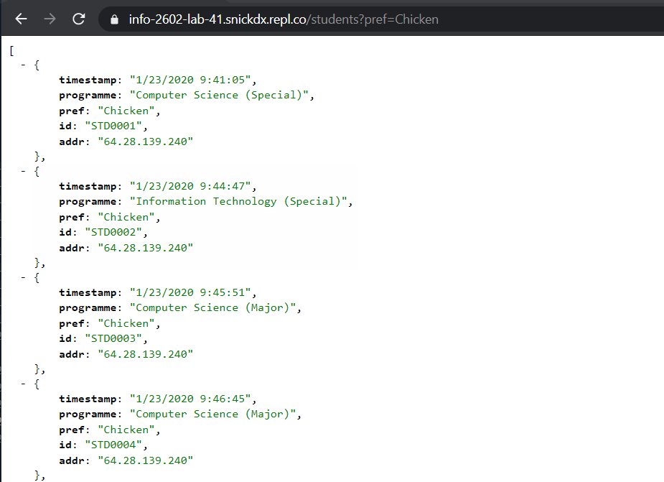Viewport: 664px width, 482px height.
Task: Click addr value in STD0003 record
Action: tap(145, 354)
